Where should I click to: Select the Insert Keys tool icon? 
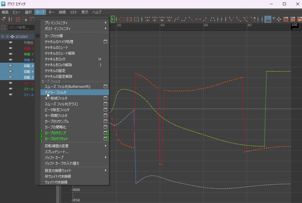[x=10, y=19]
